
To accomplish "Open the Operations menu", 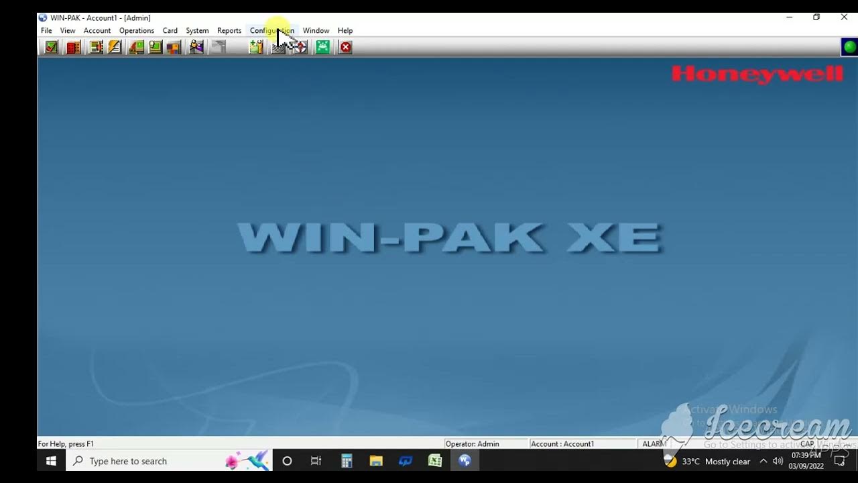I will (137, 30).
